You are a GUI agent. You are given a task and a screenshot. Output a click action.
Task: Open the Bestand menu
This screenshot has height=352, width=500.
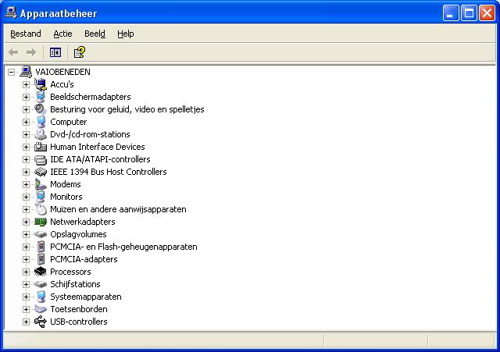tap(26, 34)
